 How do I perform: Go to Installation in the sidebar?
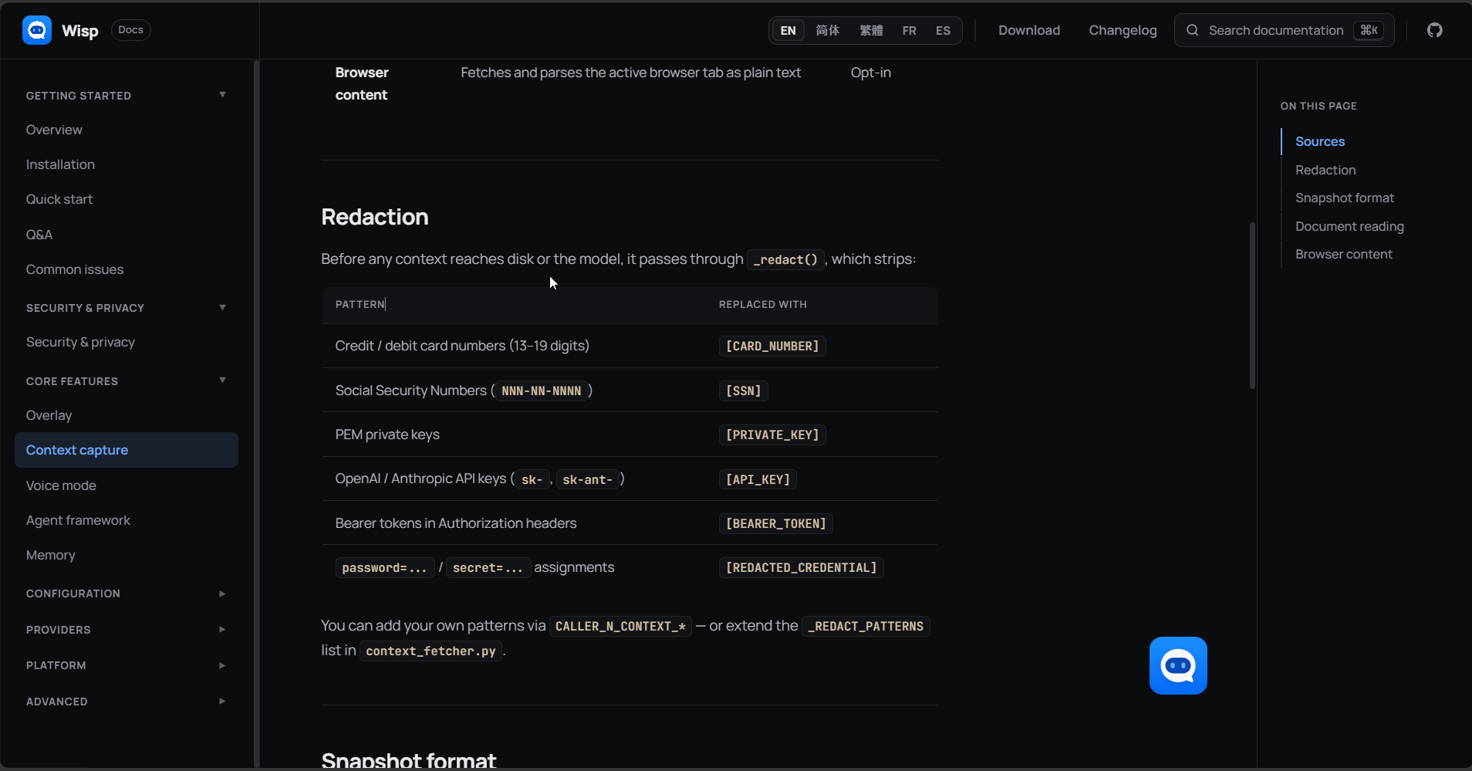click(x=60, y=164)
